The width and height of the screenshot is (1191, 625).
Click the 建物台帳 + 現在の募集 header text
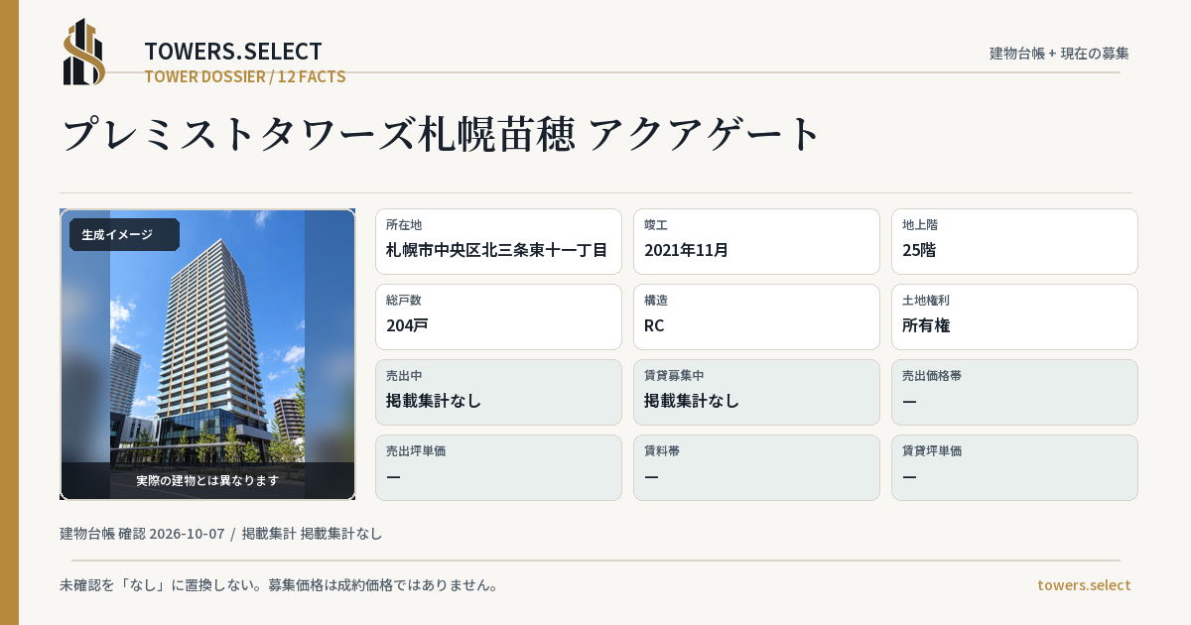pyautogui.click(x=1059, y=54)
